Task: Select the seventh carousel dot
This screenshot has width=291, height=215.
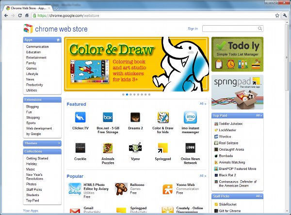Action: coord(145,94)
